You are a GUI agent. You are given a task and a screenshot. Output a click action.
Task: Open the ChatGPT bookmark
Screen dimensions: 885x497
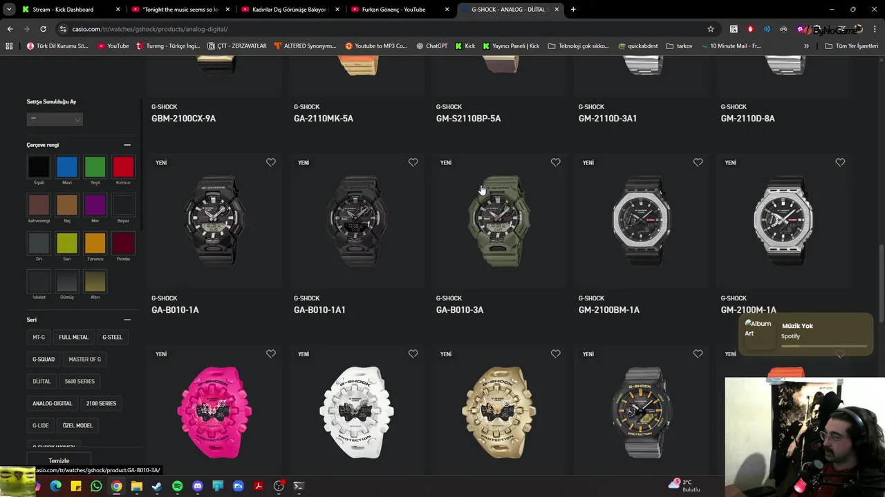[x=431, y=46]
